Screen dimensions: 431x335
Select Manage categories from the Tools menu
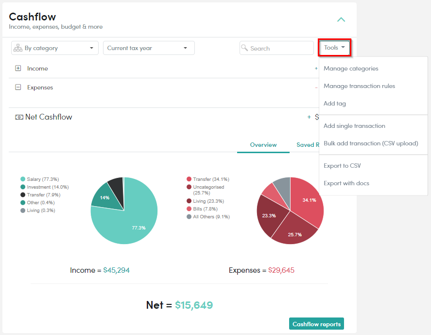pyautogui.click(x=351, y=69)
